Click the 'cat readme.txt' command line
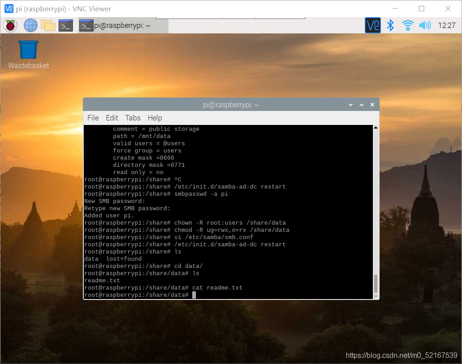The height and width of the screenshot is (364, 462). [163, 288]
